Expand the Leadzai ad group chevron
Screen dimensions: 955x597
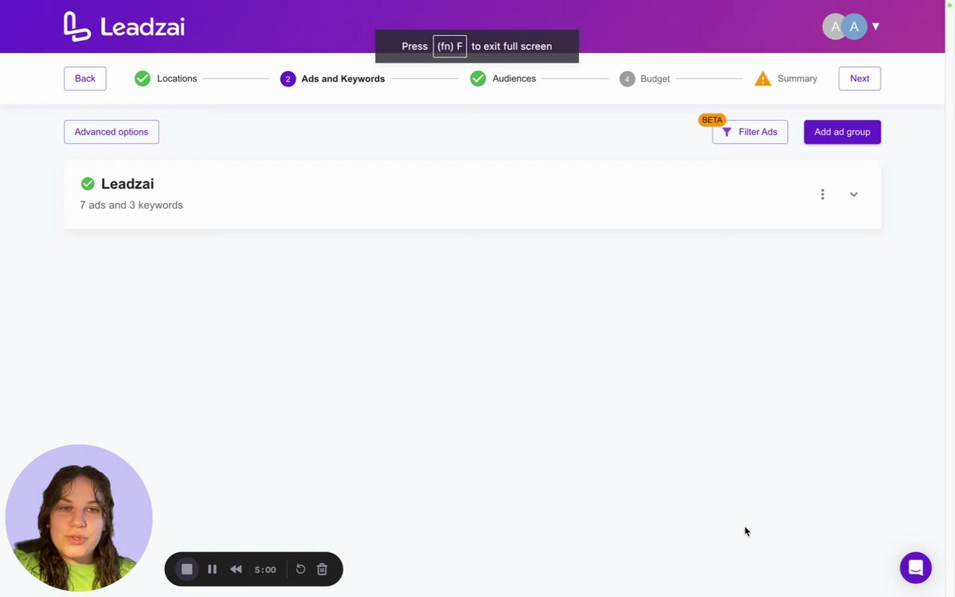click(854, 194)
